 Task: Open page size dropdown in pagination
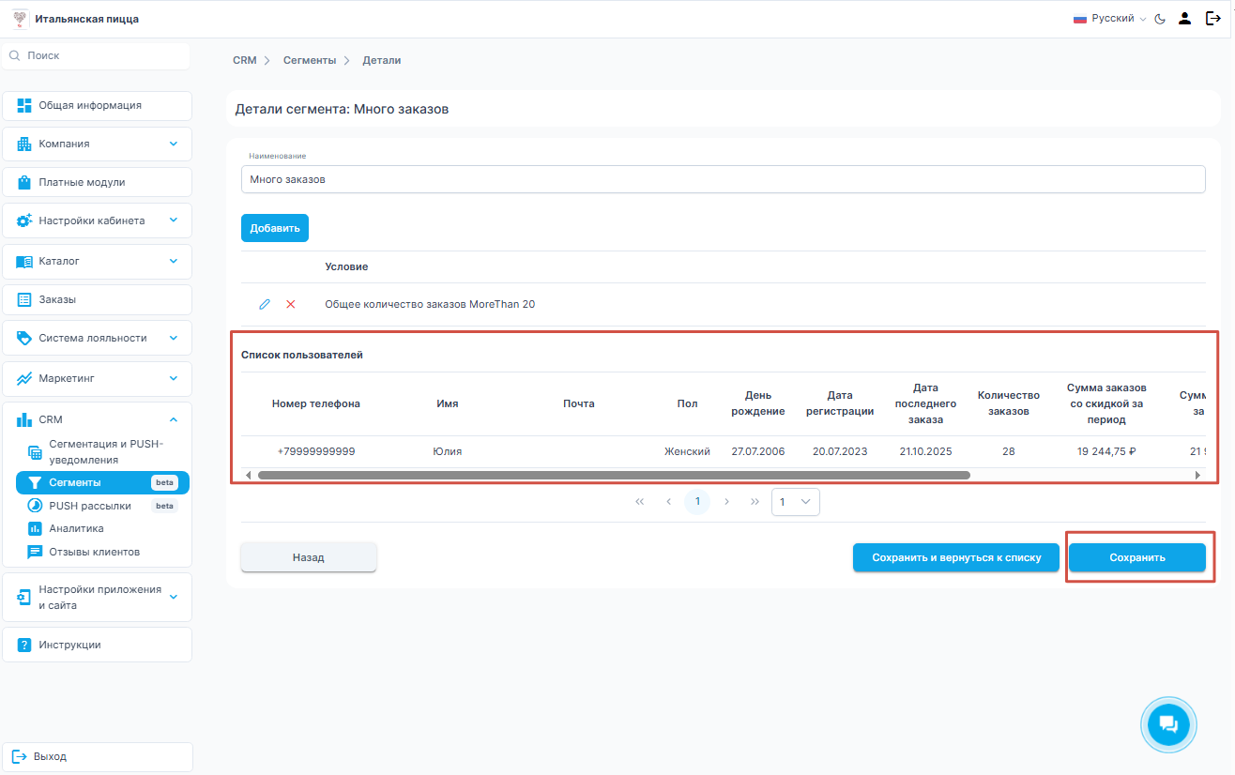[795, 502]
